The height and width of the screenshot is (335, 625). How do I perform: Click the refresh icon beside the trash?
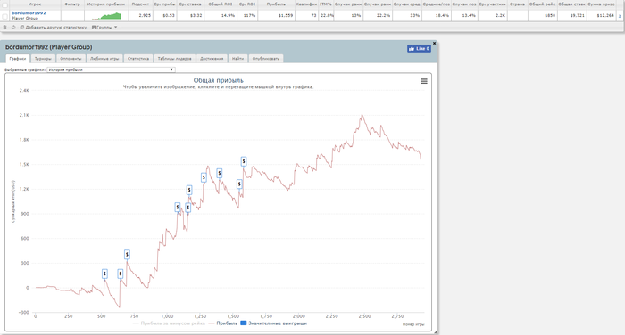(13, 28)
